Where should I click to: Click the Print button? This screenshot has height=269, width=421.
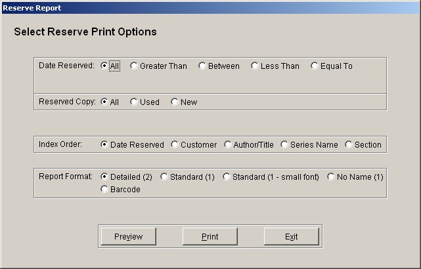coord(210,237)
